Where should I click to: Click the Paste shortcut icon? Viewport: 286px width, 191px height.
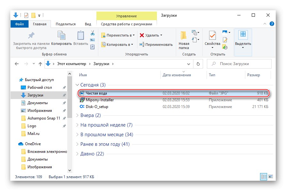[x=93, y=47]
